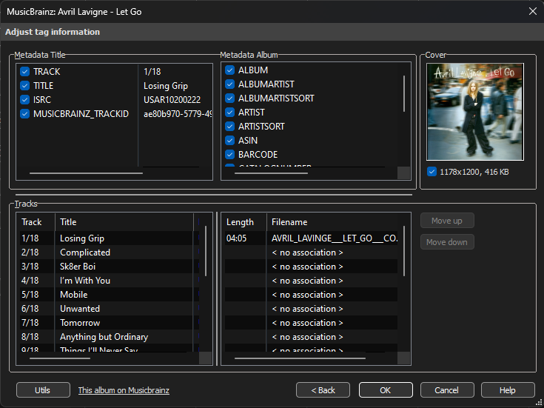Click the Length column header

point(246,222)
